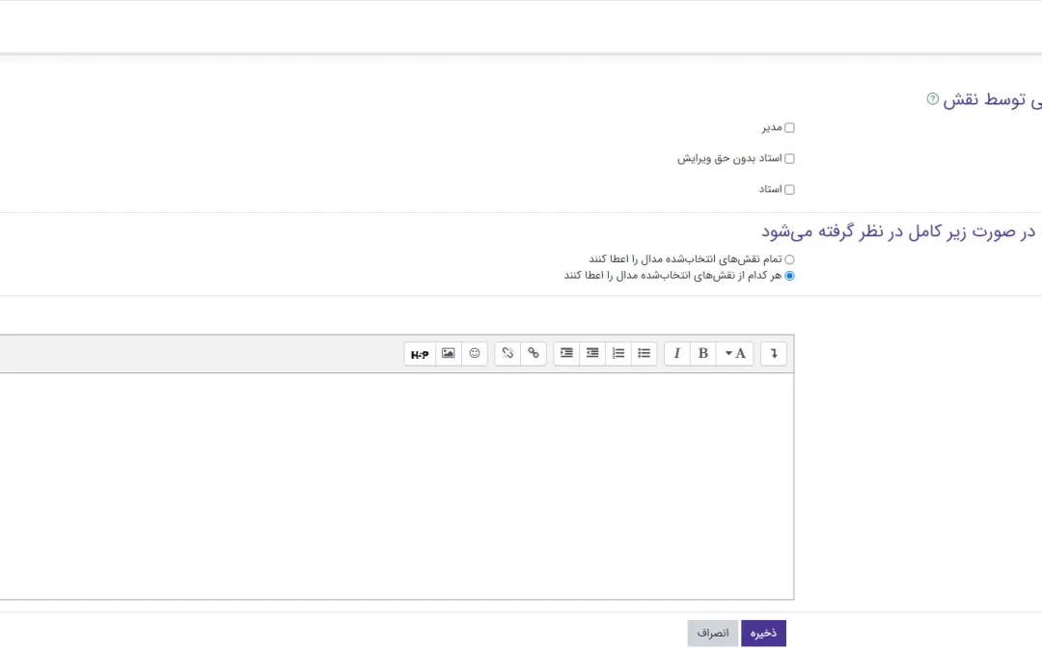Open the help icon beside توسط نقش
1042x651 pixels.
tap(933, 98)
